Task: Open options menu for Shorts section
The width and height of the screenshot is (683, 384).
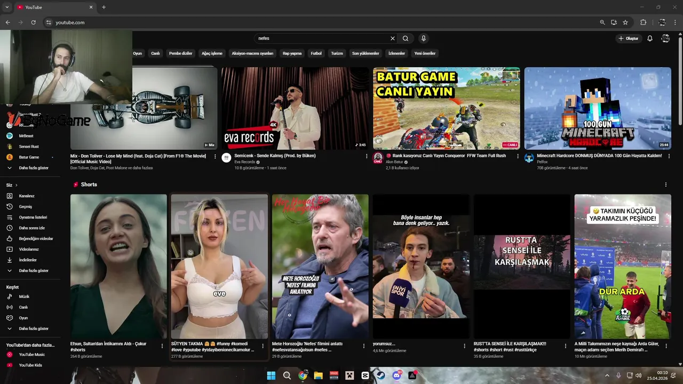Action: [x=665, y=185]
